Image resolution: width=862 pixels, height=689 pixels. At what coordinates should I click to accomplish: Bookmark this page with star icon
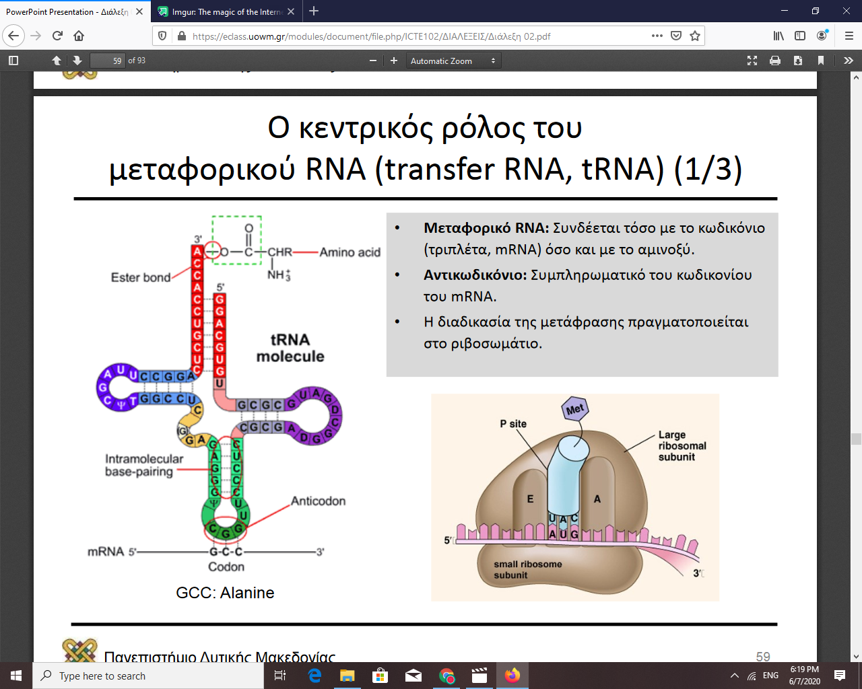tap(695, 36)
